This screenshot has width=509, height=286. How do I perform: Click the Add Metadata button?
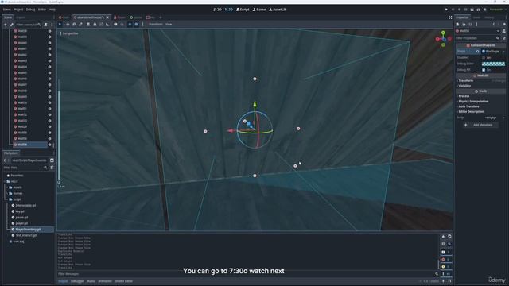480,125
